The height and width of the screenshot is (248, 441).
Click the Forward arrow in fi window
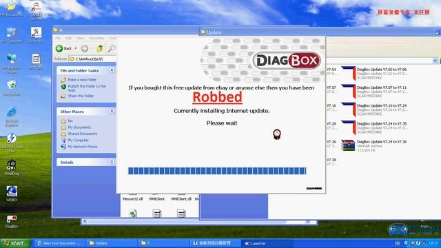pos(84,48)
